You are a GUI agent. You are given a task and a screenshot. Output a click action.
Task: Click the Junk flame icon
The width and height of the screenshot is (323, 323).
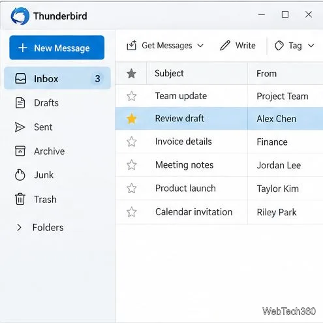tap(20, 175)
